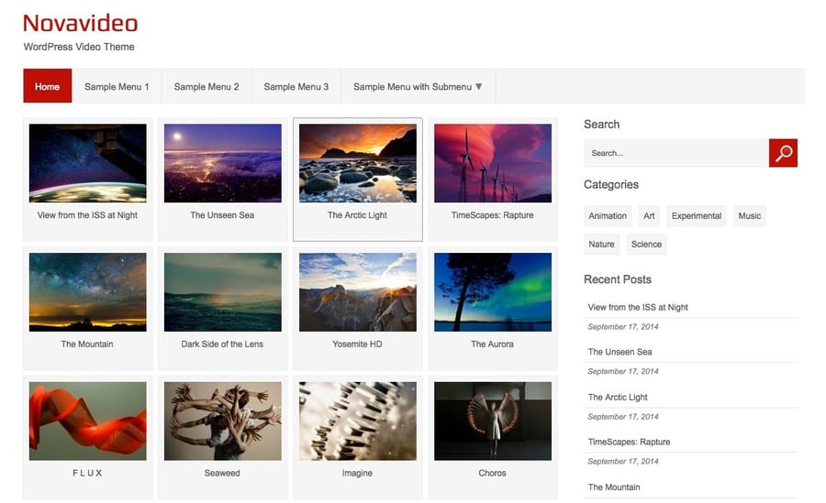Open the FLUX red ribbon thumbnail
This screenshot has width=826, height=503.
pos(88,421)
